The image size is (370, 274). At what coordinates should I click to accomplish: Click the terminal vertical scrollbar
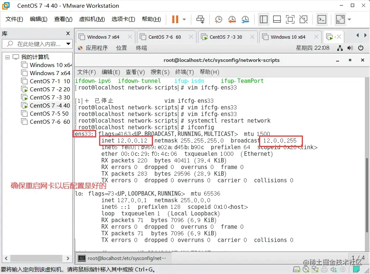367,195
